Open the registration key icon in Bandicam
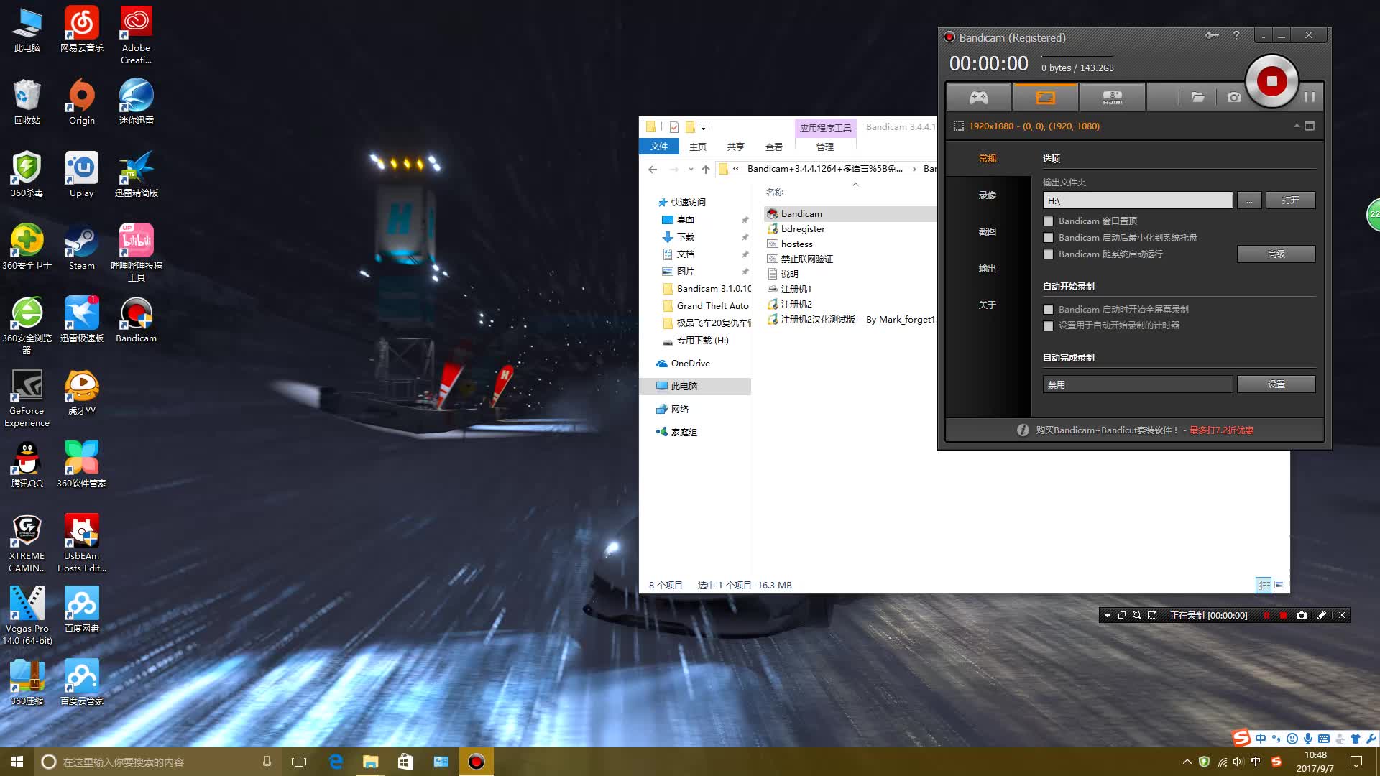1380x776 pixels. coord(1212,35)
